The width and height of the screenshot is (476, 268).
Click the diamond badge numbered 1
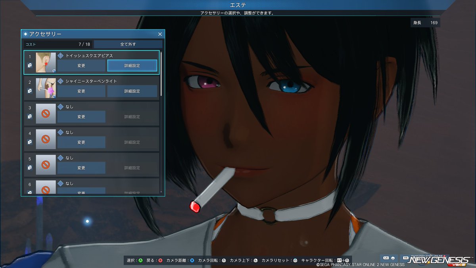61,56
